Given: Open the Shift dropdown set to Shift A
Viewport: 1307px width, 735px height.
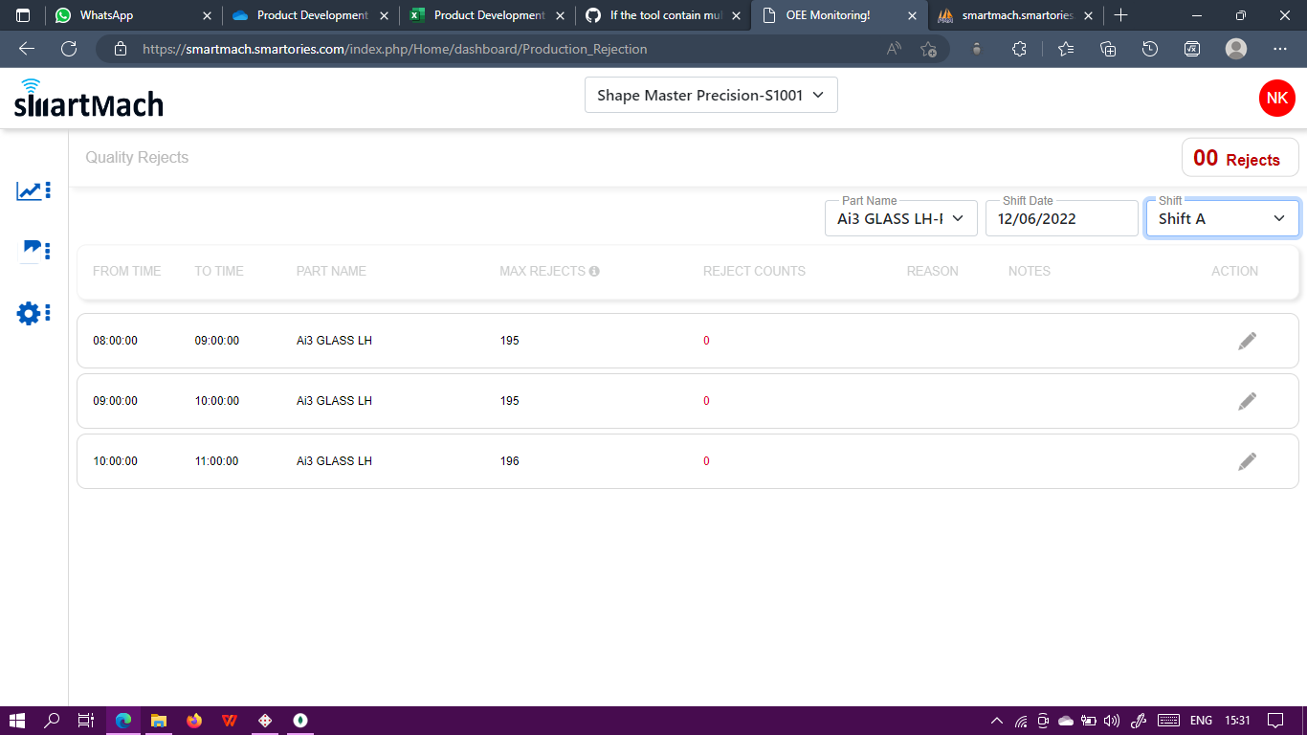Looking at the screenshot, I should click(1222, 218).
